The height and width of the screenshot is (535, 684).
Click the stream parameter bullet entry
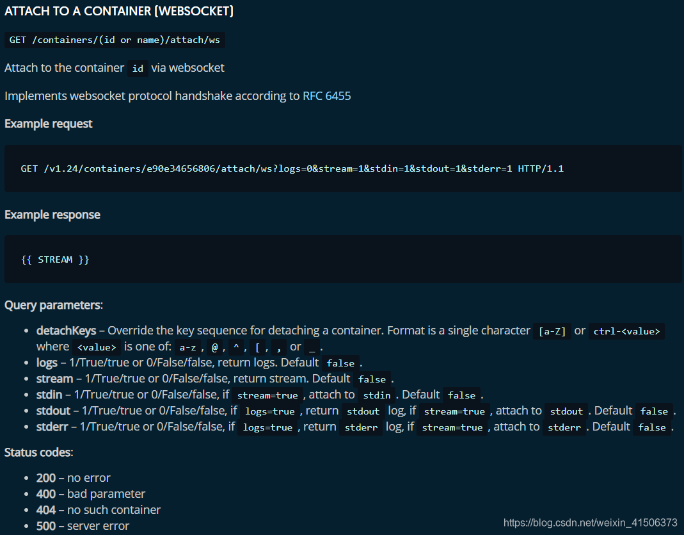click(55, 378)
